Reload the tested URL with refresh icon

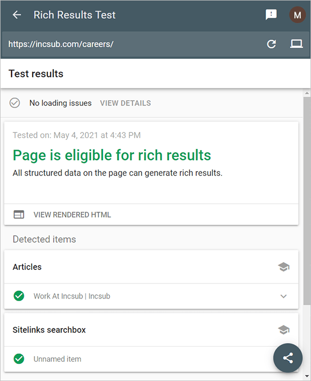pyautogui.click(x=271, y=44)
